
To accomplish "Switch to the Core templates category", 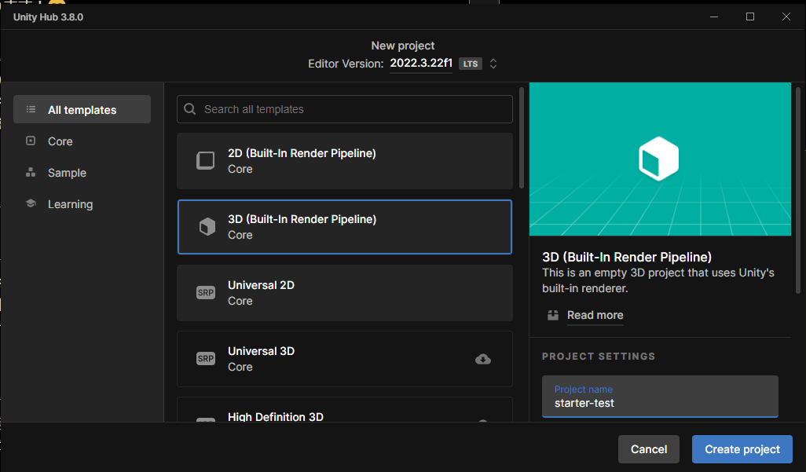I will [60, 141].
